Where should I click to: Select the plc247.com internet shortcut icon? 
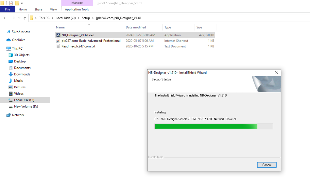(x=58, y=41)
